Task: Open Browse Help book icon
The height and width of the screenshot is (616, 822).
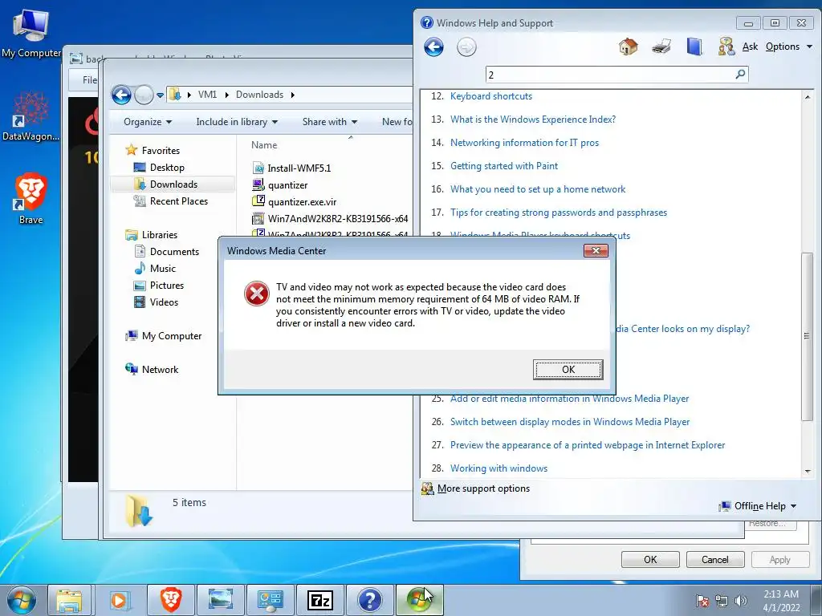Action: click(694, 47)
